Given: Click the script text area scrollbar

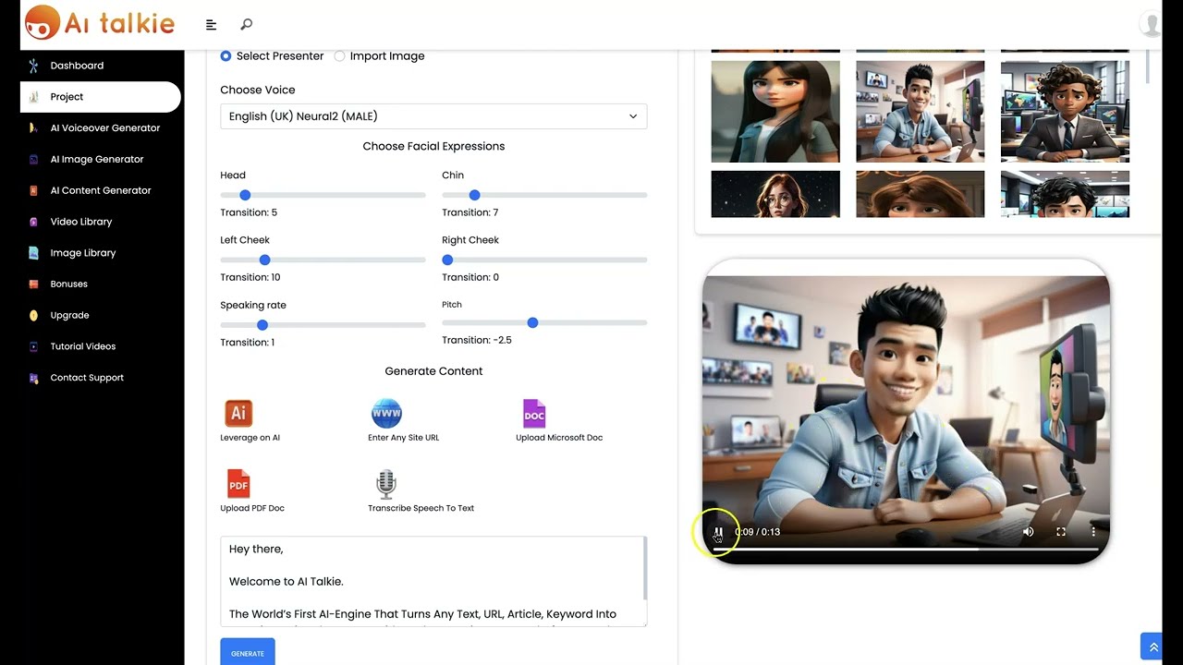Looking at the screenshot, I should coord(644,569).
